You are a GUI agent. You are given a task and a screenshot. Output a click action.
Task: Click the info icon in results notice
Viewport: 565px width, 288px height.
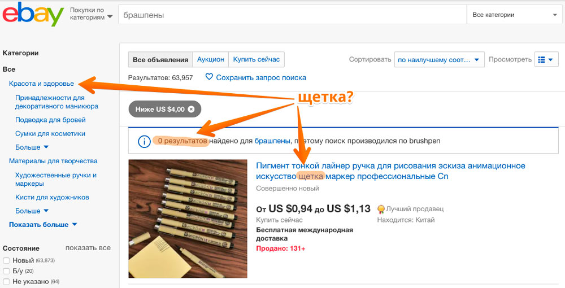[144, 141]
